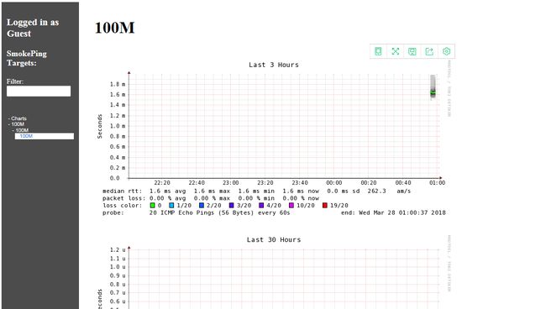Click the 22:20 time axis label
The image size is (546, 309).
[x=162, y=183]
